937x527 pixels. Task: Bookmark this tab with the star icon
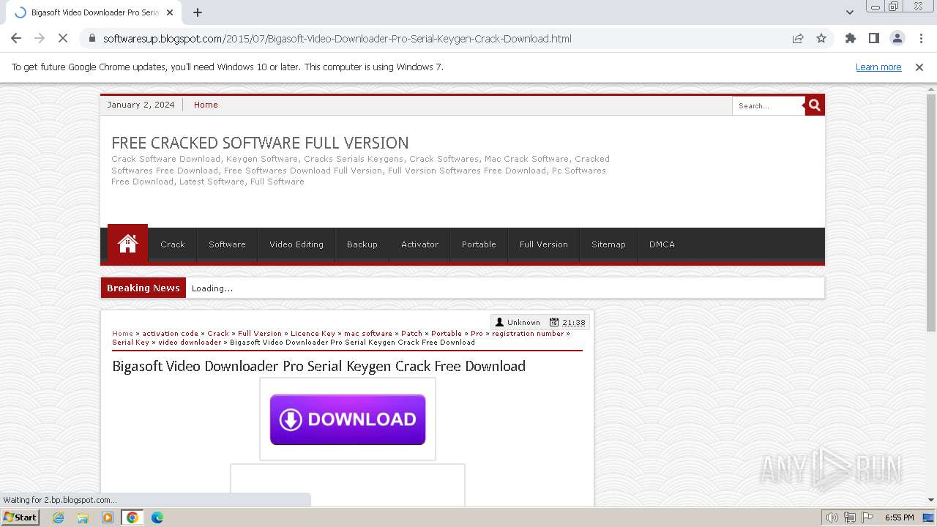[x=821, y=39]
